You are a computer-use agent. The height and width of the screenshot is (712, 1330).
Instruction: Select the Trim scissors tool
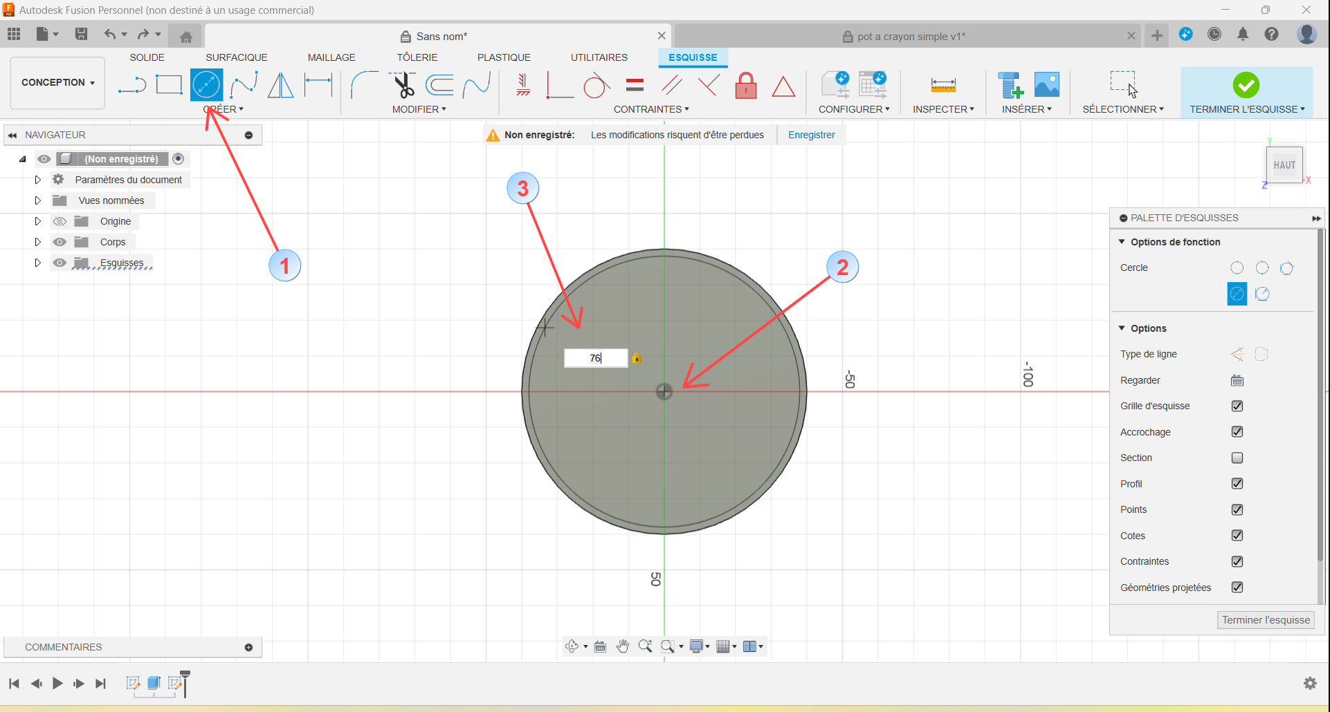402,85
